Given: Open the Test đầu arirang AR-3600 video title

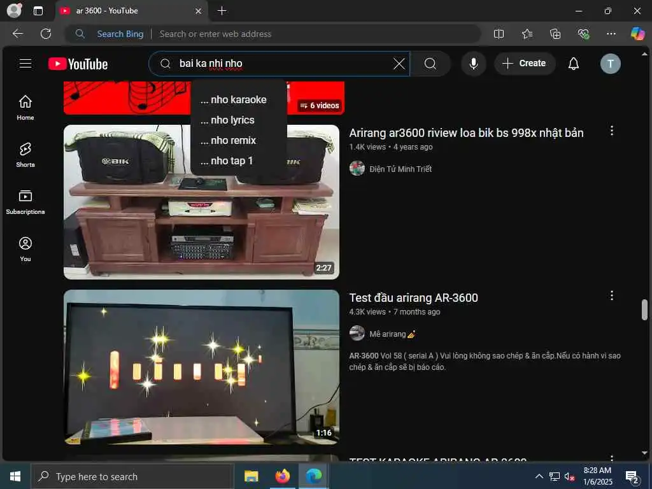Looking at the screenshot, I should pyautogui.click(x=413, y=298).
